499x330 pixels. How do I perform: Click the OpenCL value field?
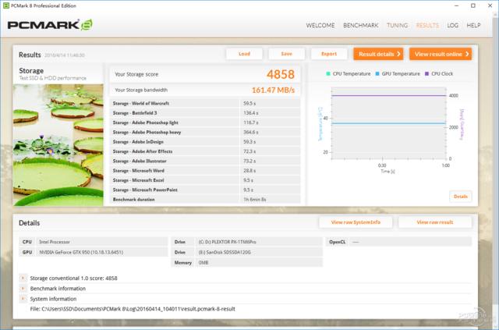pos(410,242)
